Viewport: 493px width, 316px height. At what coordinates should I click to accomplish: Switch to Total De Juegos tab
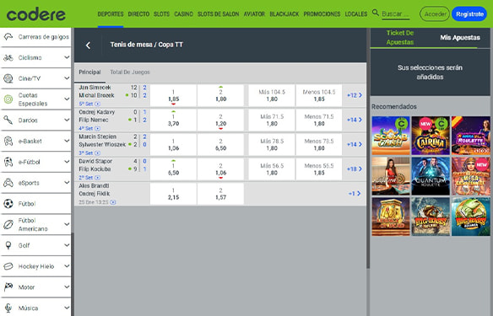130,72
